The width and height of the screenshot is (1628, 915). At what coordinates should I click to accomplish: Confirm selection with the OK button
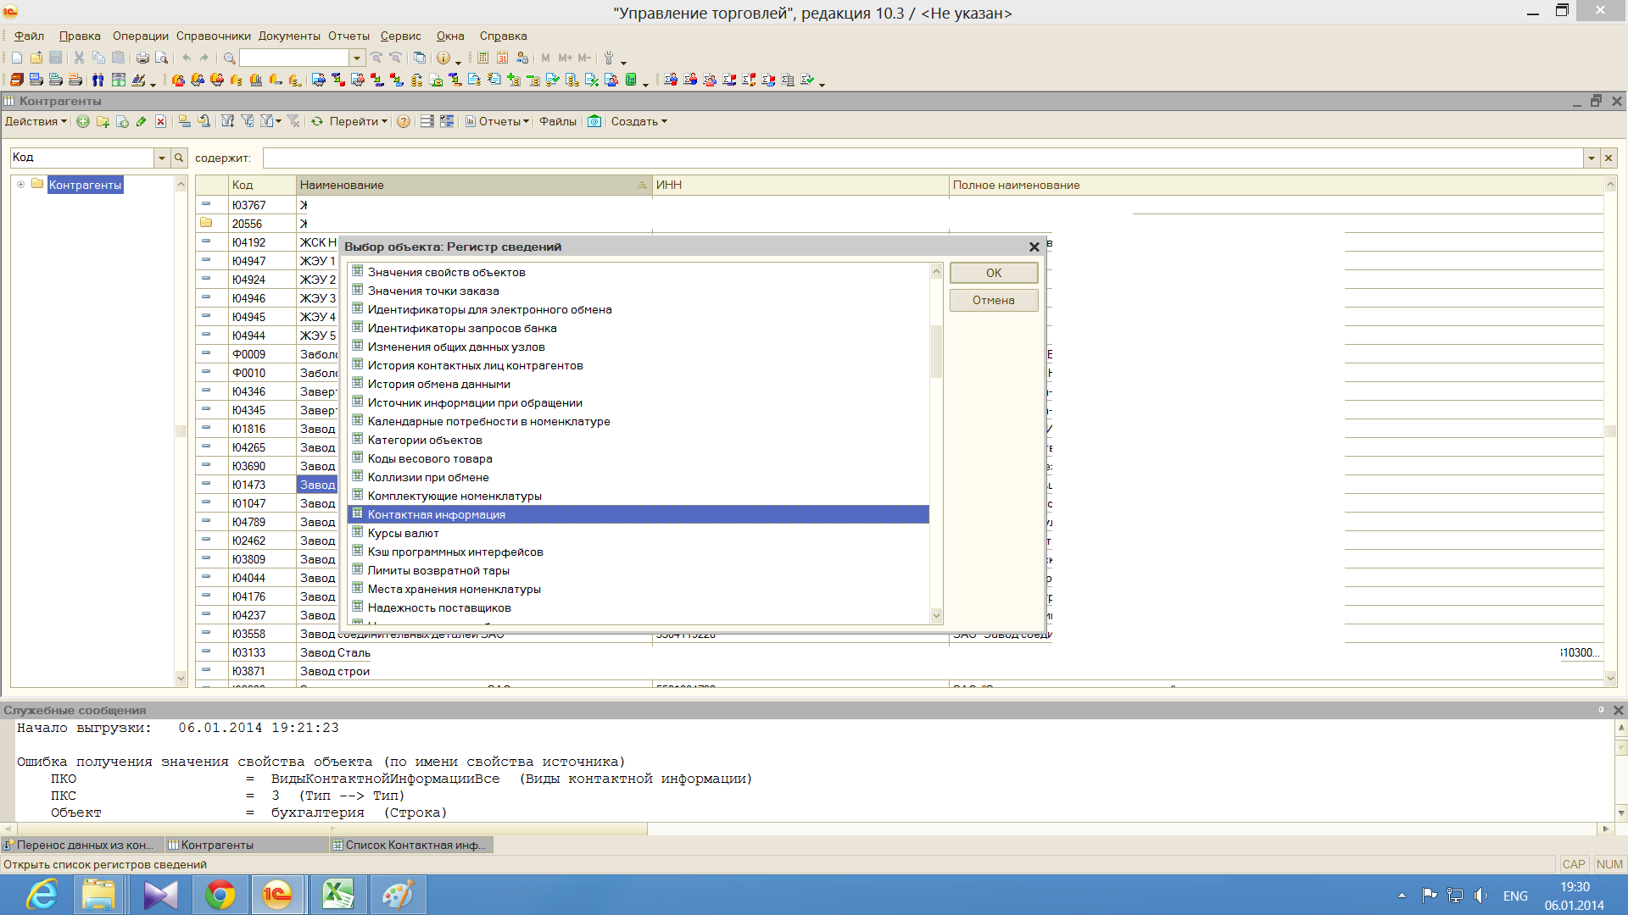coord(994,273)
